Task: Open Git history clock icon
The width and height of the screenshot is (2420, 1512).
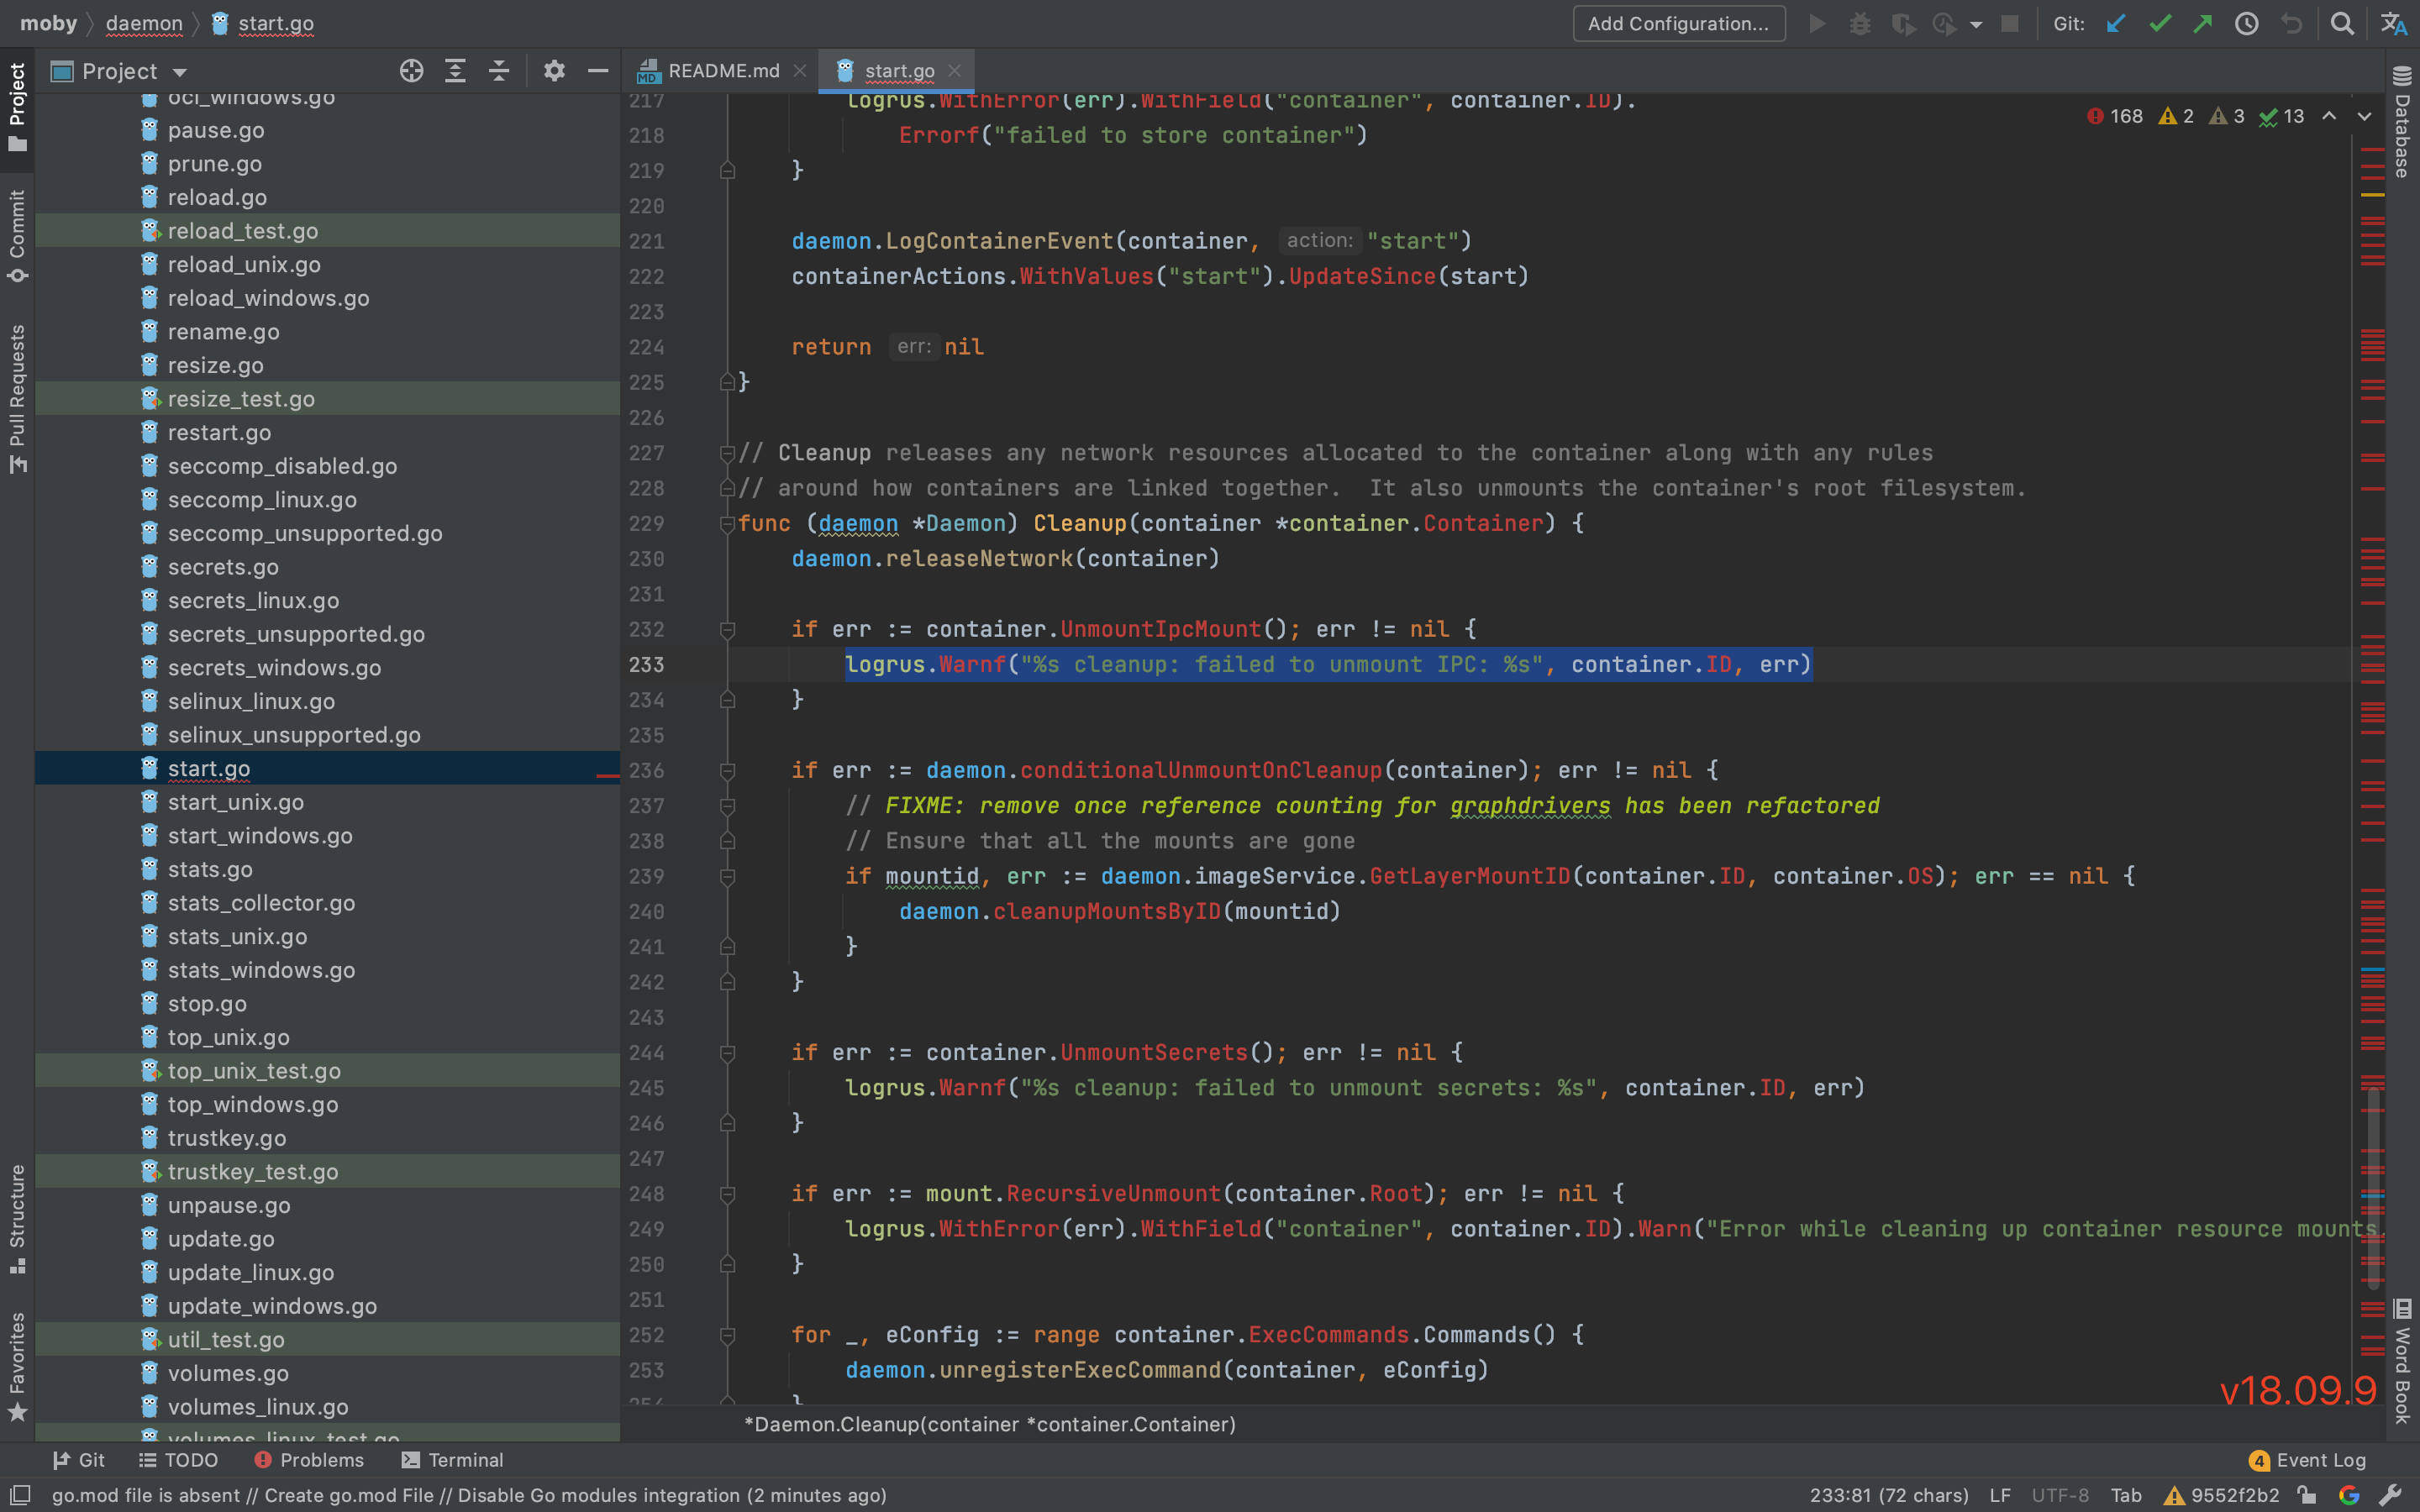Action: tap(2246, 23)
